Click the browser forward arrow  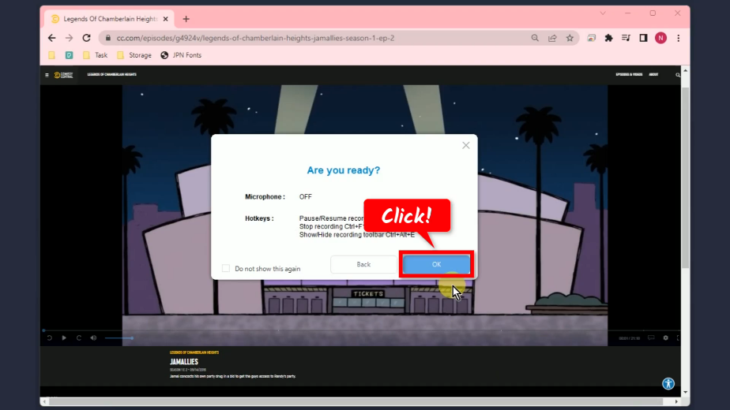click(x=69, y=38)
